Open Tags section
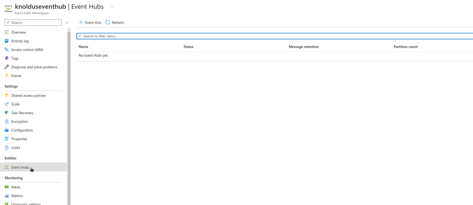Screen dimensions: 473x205 pyautogui.click(x=15, y=58)
